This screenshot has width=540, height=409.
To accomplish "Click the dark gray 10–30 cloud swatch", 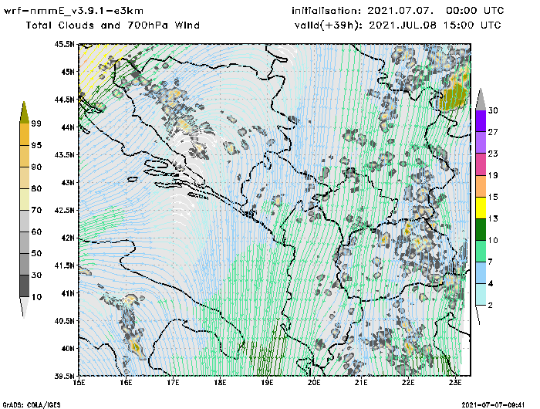I will (25, 286).
